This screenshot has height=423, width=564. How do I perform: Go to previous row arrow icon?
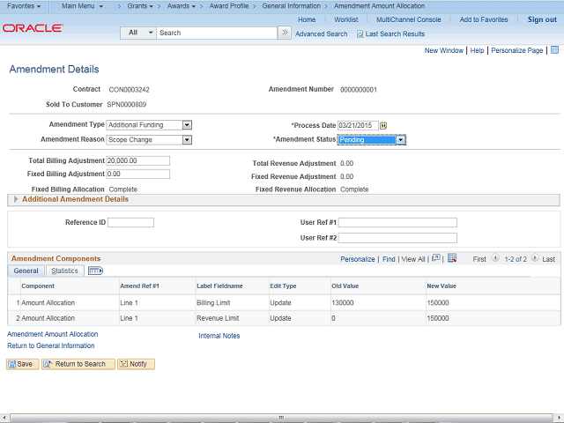coord(495,259)
